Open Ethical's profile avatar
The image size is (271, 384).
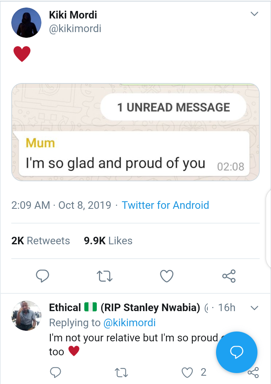coord(26,316)
